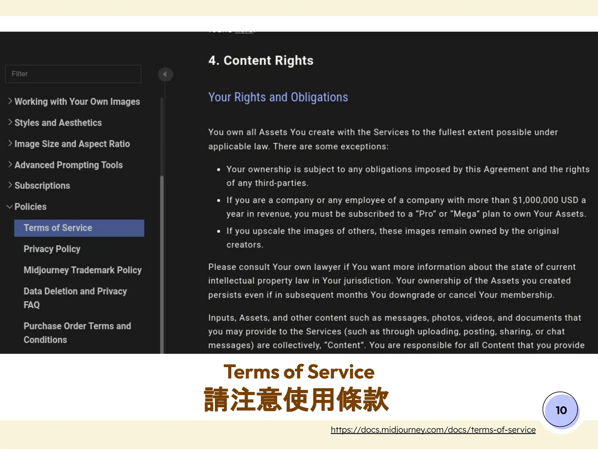Click 'Please consult Your own lawyer' paragraph

(392, 281)
